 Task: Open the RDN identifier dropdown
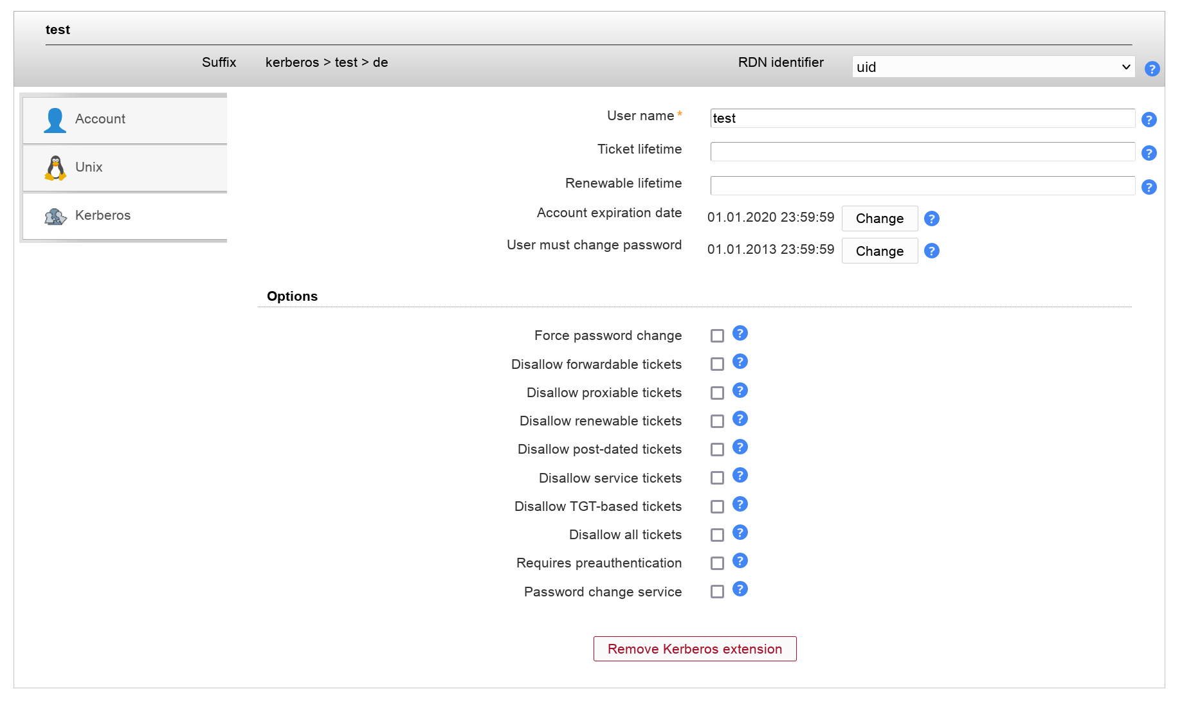point(993,67)
